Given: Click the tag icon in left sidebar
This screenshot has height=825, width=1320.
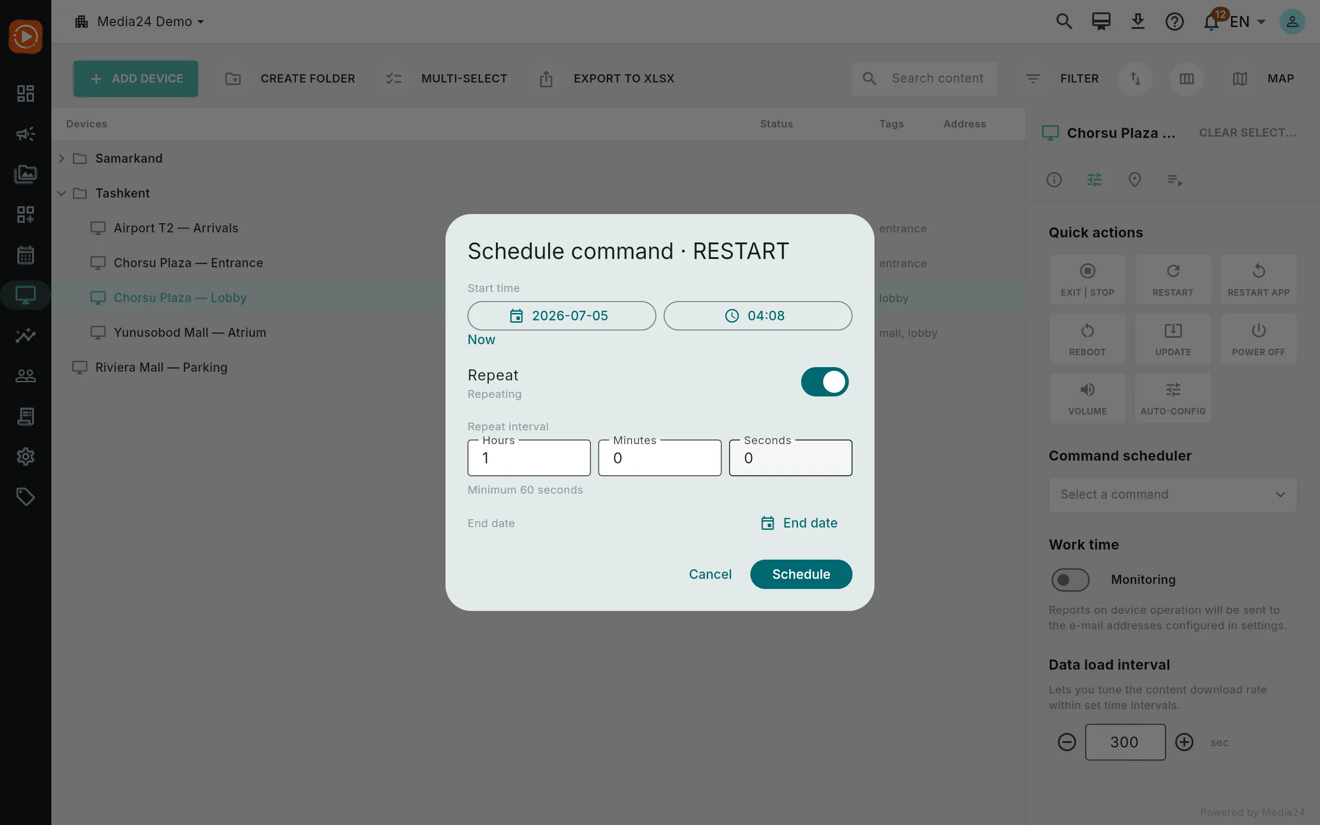Looking at the screenshot, I should click(x=26, y=496).
